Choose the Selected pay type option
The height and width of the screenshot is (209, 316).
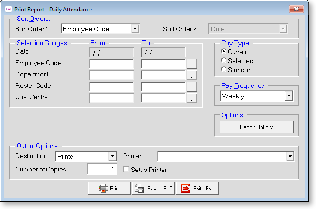coord(224,61)
